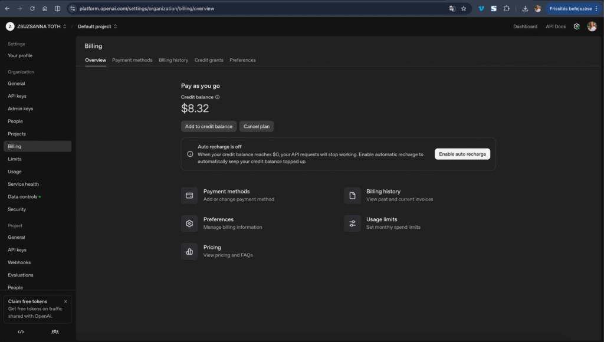Viewport: 604px width, 342px height.
Task: Click the code docs icon at bottom left
Action: tap(21, 332)
